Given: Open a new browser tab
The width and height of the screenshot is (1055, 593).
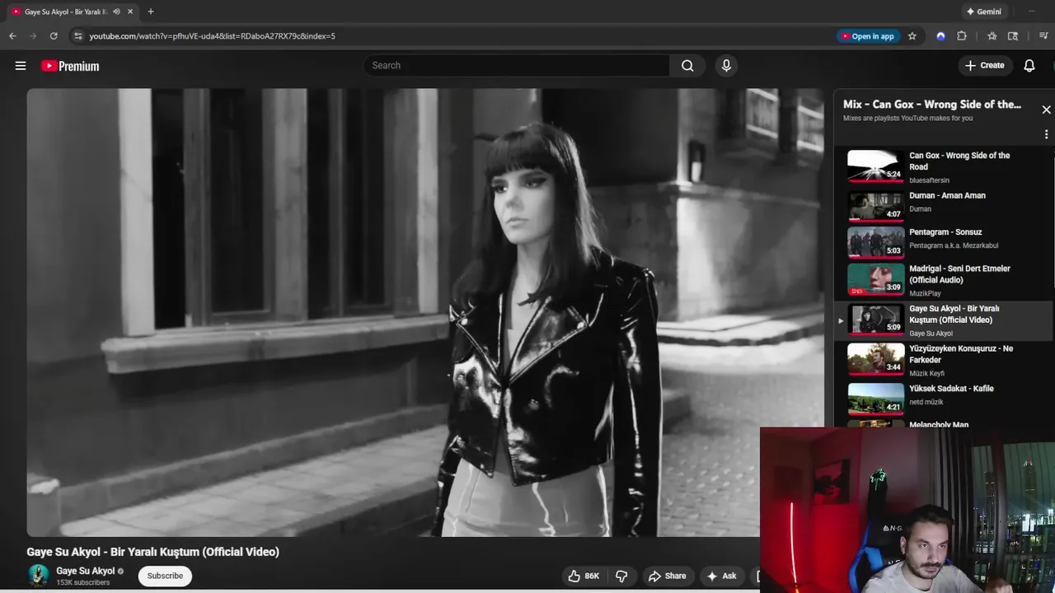Looking at the screenshot, I should coord(150,12).
